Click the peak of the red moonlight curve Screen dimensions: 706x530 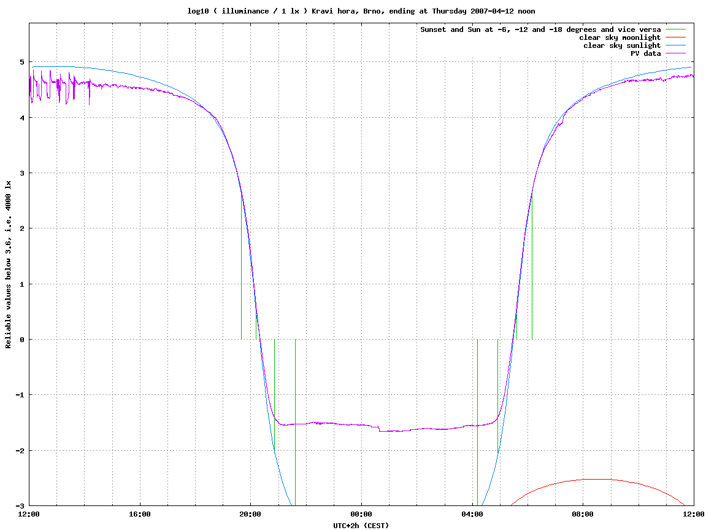pyautogui.click(x=597, y=479)
